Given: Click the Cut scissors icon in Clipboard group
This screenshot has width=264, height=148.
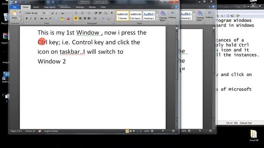Looking at the screenshot, I should [x=20, y=12].
